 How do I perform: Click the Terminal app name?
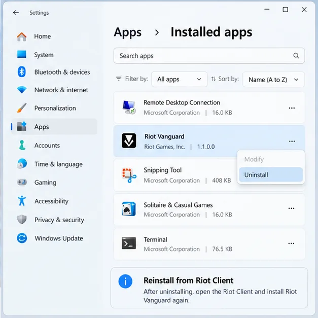point(156,239)
